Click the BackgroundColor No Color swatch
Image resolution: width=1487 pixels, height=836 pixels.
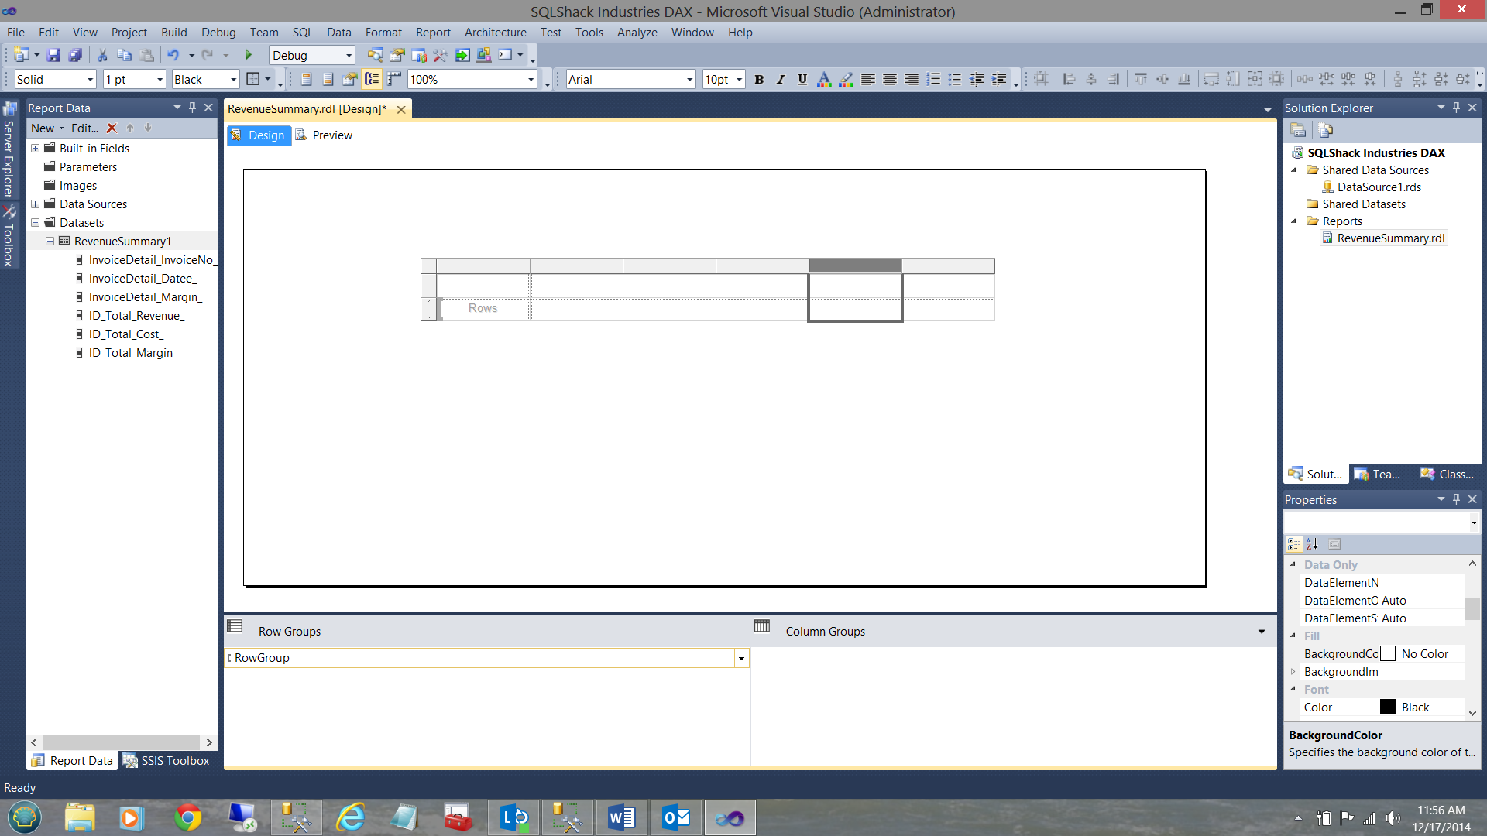pyautogui.click(x=1388, y=654)
